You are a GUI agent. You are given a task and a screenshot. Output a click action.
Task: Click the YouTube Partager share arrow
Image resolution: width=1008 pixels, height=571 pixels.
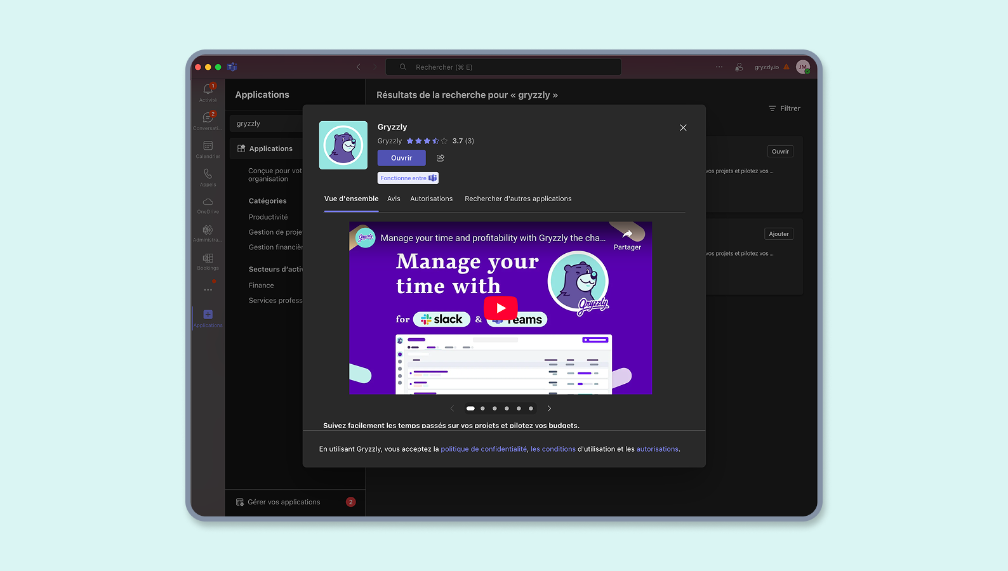[627, 233]
